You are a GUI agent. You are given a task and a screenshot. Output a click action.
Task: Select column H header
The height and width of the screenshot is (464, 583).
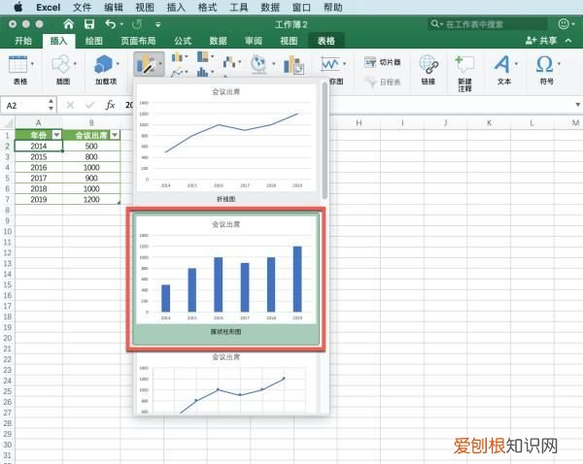359,122
